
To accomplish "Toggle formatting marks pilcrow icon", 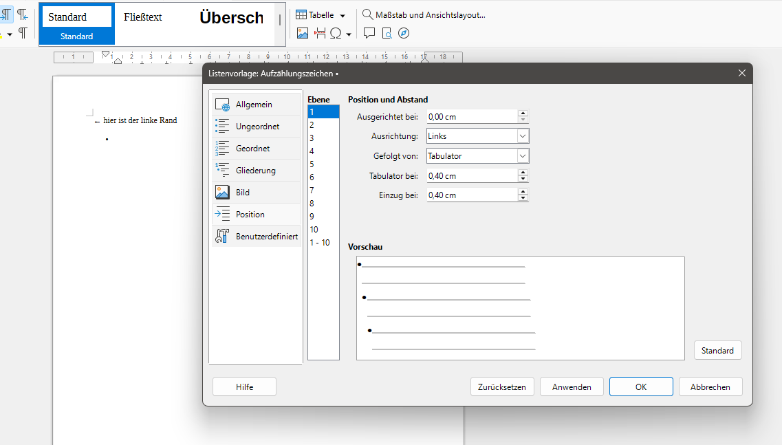I will click(23, 32).
